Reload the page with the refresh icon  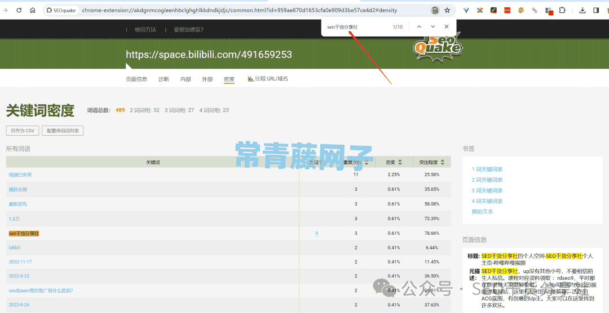coord(19,11)
